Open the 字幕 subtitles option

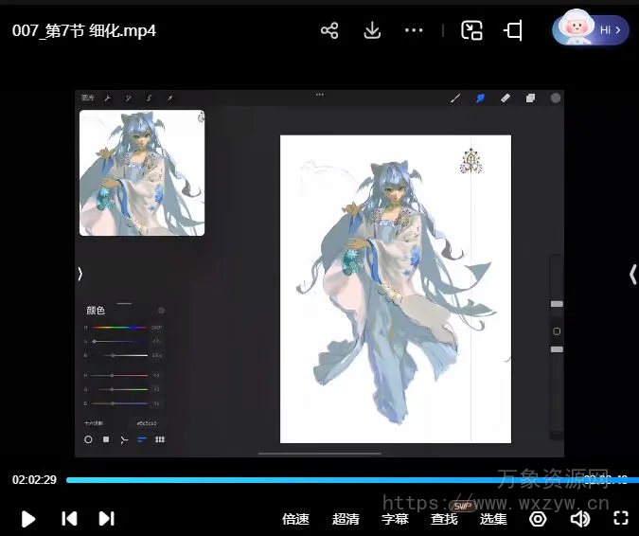point(395,519)
